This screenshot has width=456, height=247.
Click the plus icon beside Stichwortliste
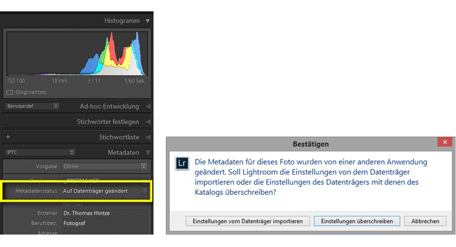(8, 137)
